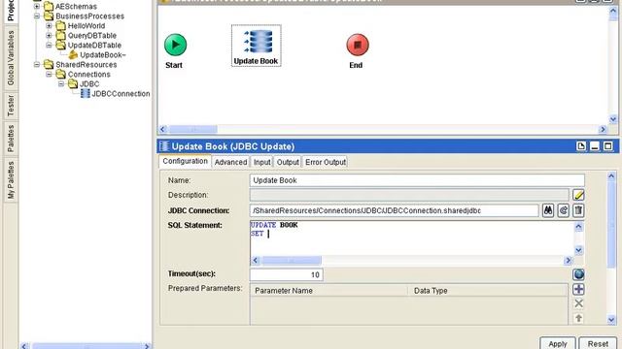Open the Palettes side tab
This screenshot has width=622, height=349.
point(11,139)
